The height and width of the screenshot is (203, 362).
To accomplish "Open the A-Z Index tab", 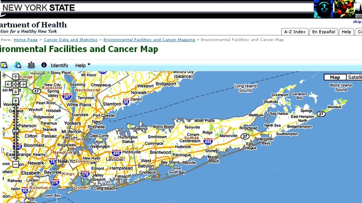I will coord(295,32).
